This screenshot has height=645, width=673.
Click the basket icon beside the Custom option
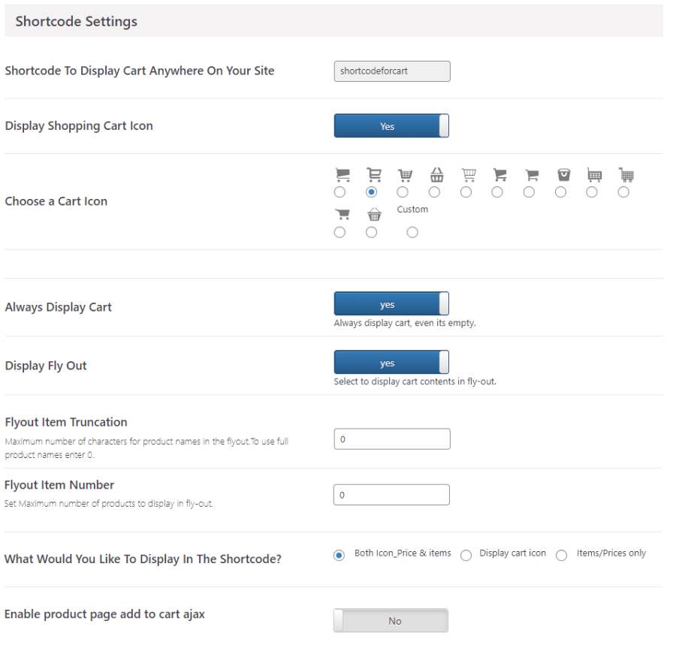374,216
